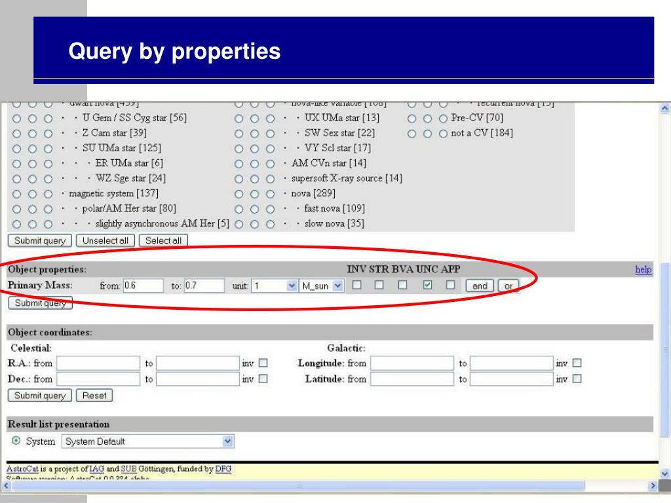671x503 pixels.
Task: Enable the inv checkbox for Dec.
Action: coord(263,379)
